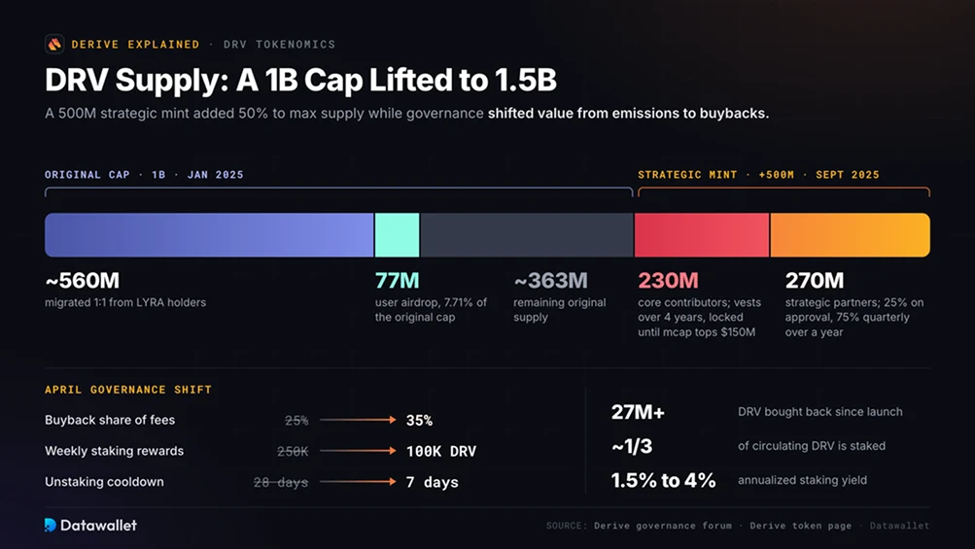Screen dimensions: 975x549
Task: Click the ORIGINAL CAP bracket label
Action: click(x=144, y=175)
